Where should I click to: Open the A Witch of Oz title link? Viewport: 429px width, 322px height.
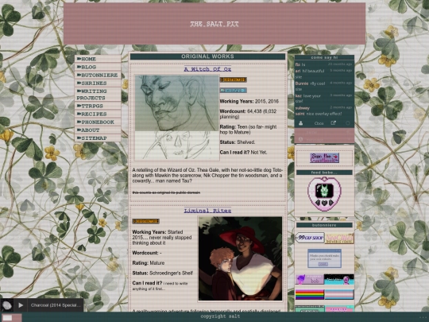[207, 69]
